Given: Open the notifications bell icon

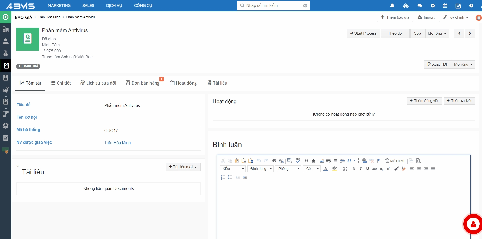Looking at the screenshot, I should (392, 6).
